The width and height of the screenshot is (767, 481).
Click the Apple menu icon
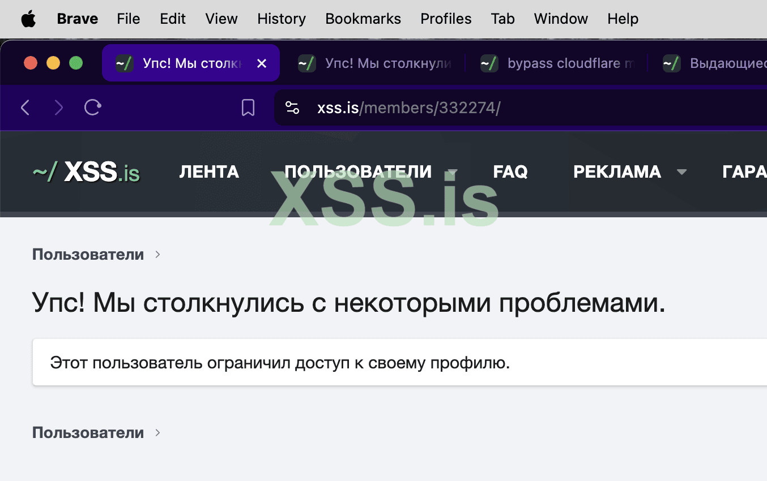(x=28, y=19)
